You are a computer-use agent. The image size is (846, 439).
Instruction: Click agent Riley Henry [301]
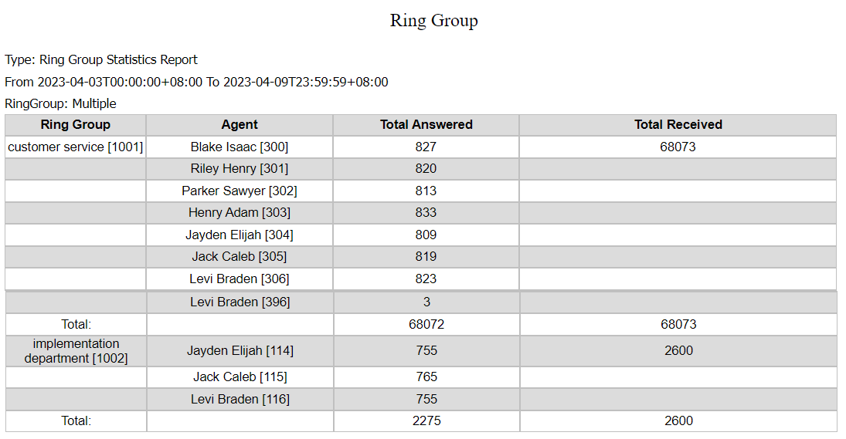[x=240, y=169]
